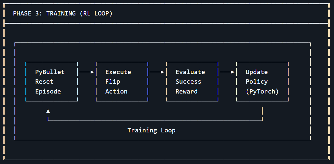
Task: Click the '(PyTorch)' label in the fourth box
Action: [x=262, y=92]
